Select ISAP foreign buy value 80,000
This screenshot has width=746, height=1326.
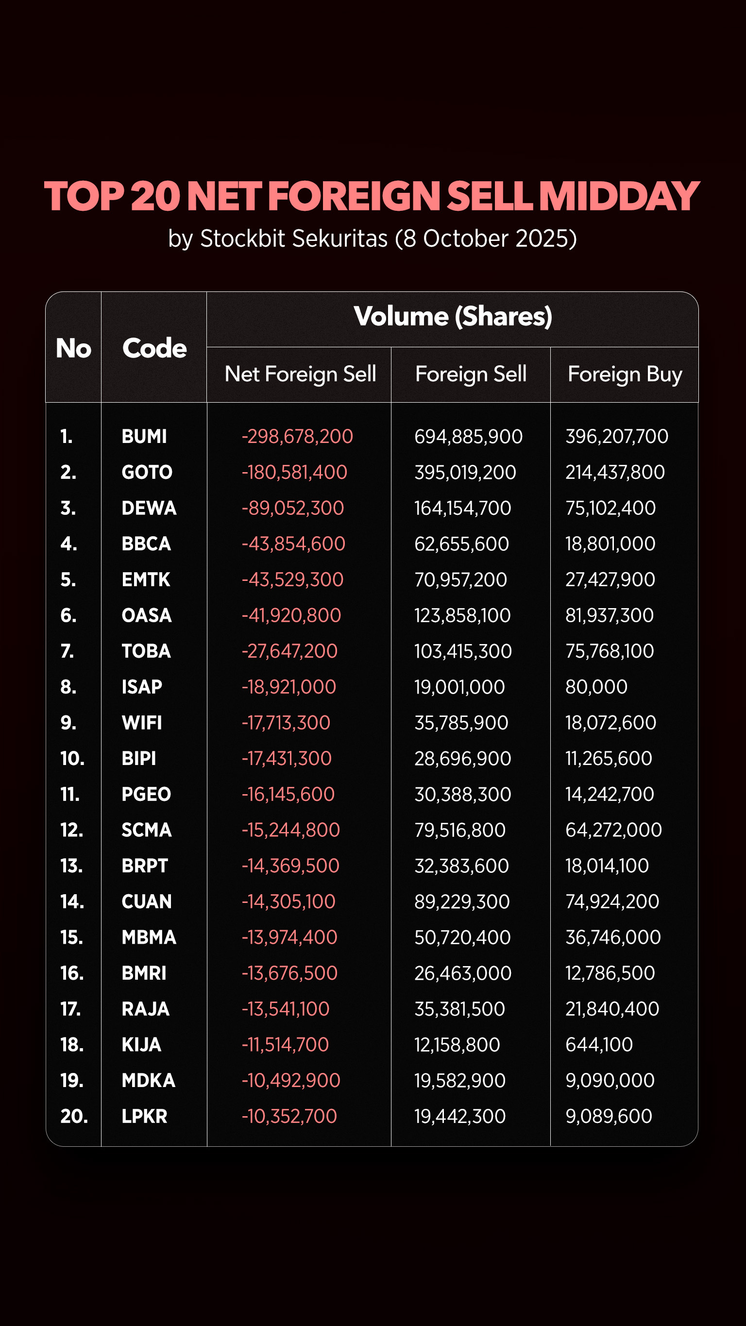[x=596, y=687]
